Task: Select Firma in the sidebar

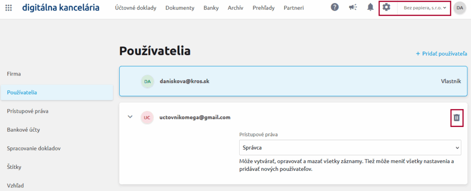Action: tap(14, 74)
